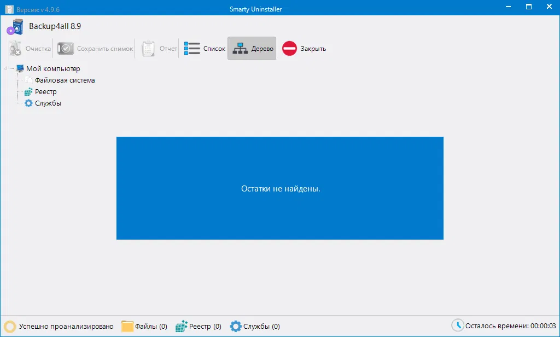The height and width of the screenshot is (337, 560).
Task: Select the Очистка (cleanup) toolbar icon
Action: coord(15,48)
